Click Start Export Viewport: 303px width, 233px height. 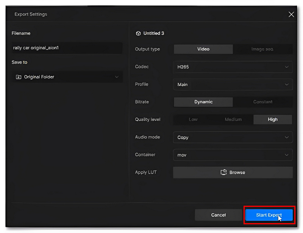coord(269,215)
